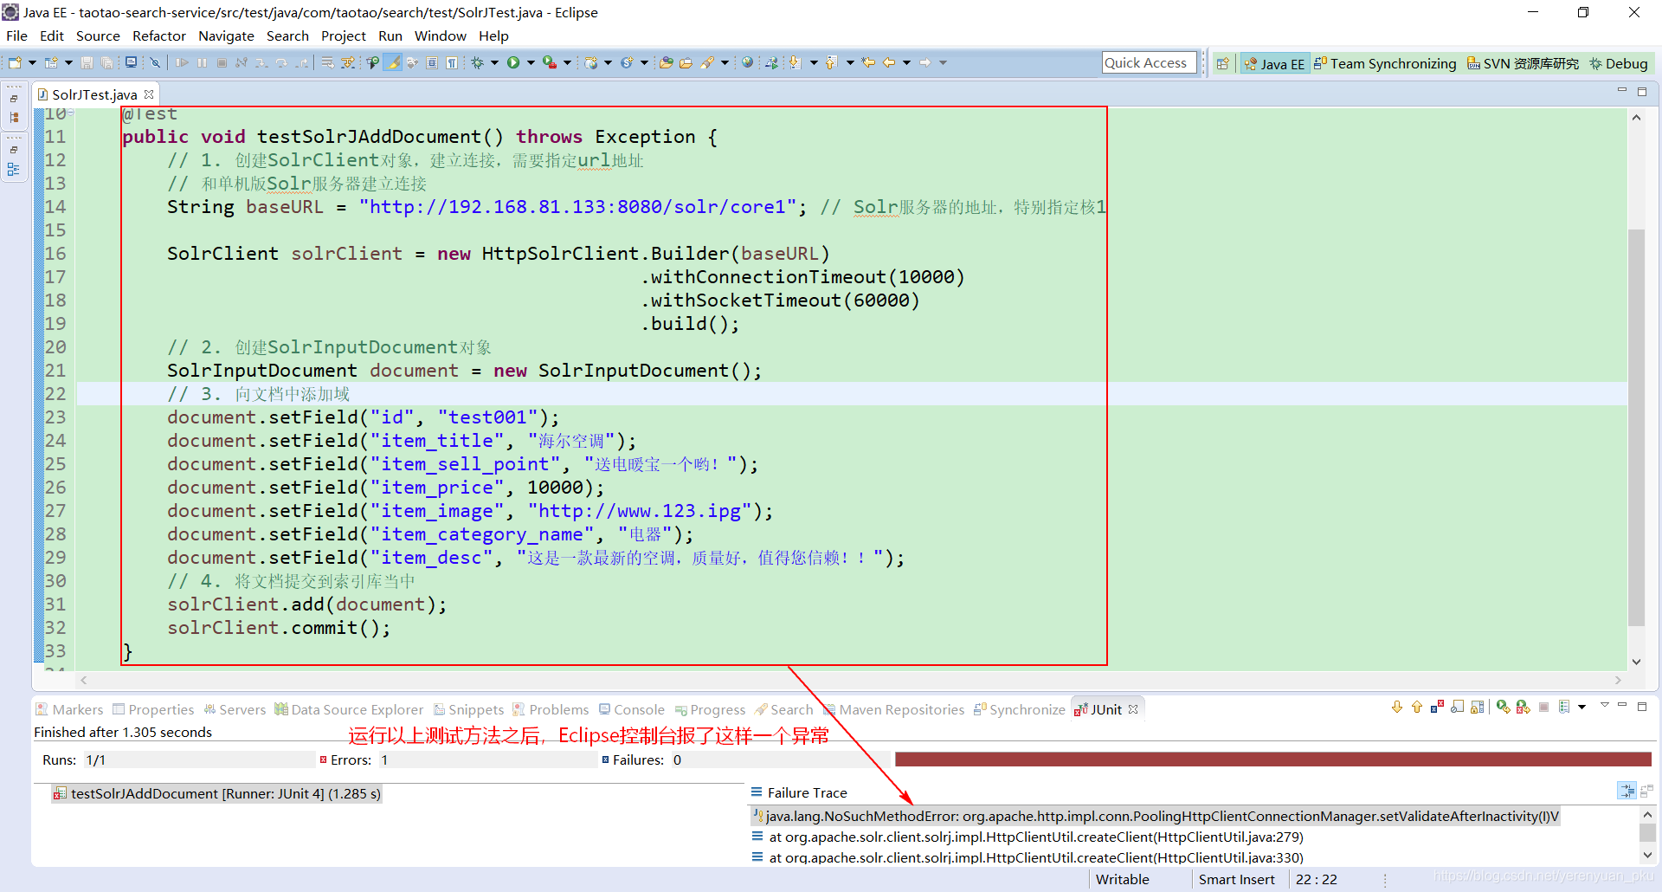Rerun Test Failures First in JUnit
The height and width of the screenshot is (892, 1662).
[x=1523, y=708]
